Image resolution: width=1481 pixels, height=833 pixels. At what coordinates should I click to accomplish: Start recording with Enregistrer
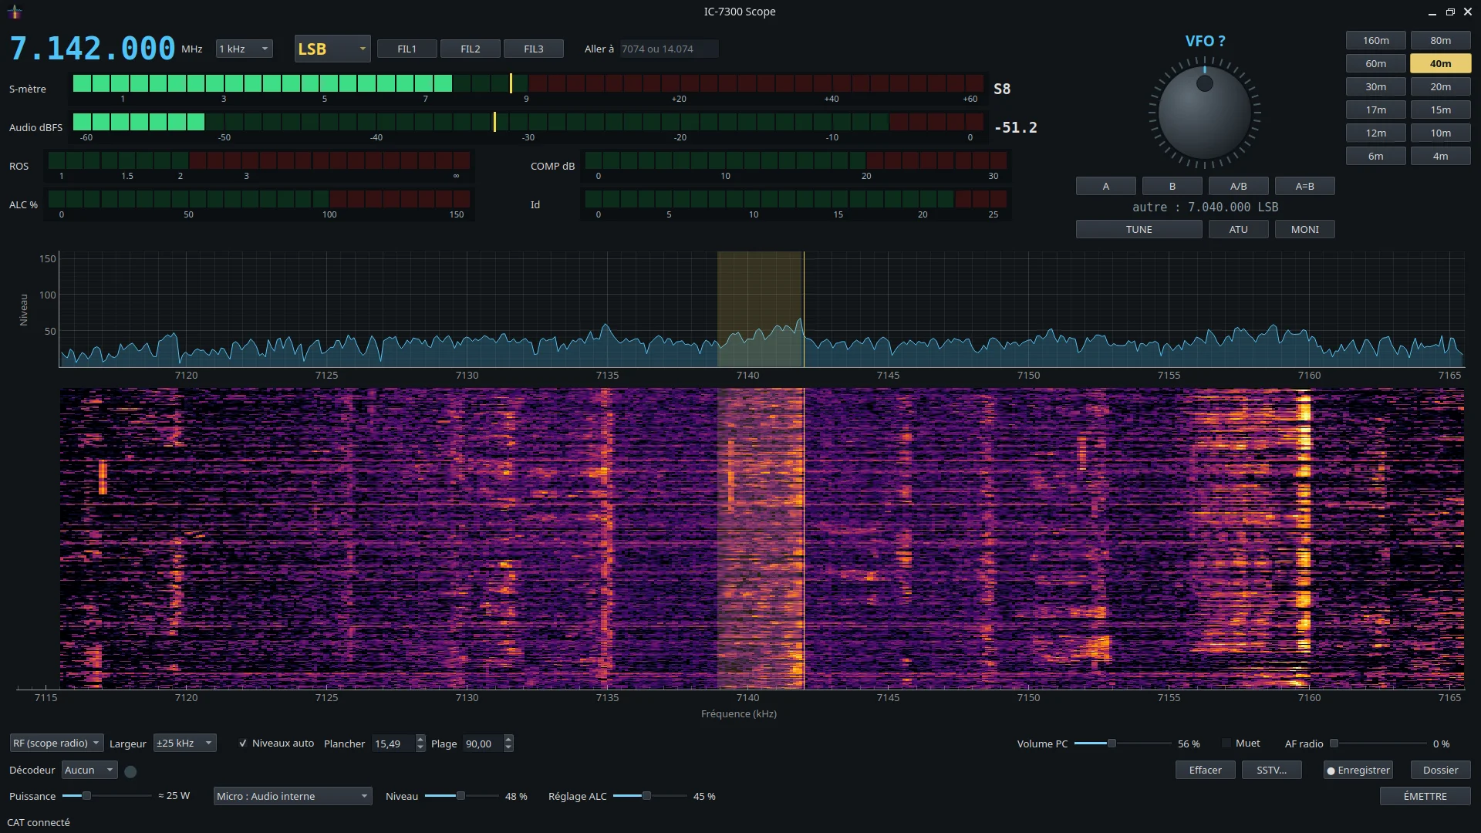coord(1358,770)
